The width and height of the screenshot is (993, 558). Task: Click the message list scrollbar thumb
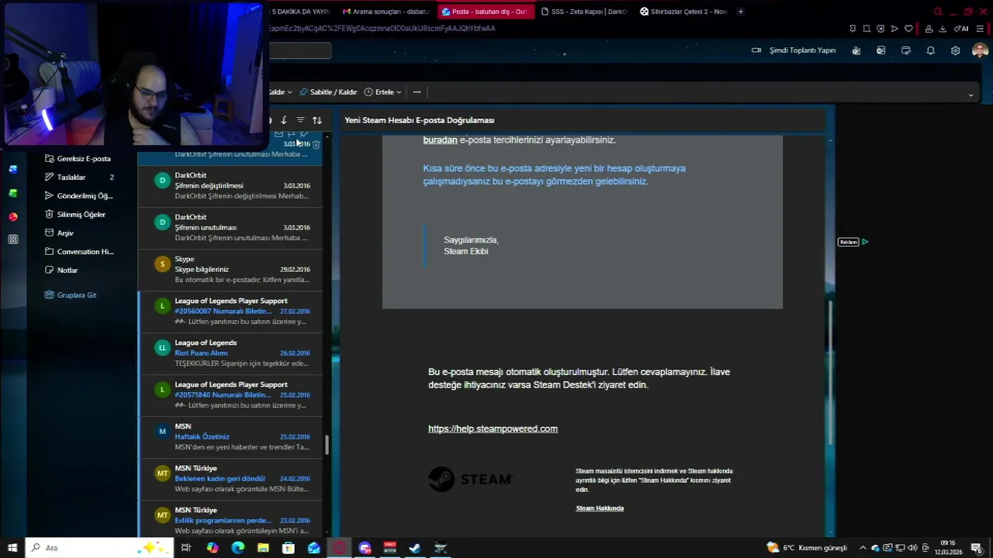pyautogui.click(x=327, y=445)
